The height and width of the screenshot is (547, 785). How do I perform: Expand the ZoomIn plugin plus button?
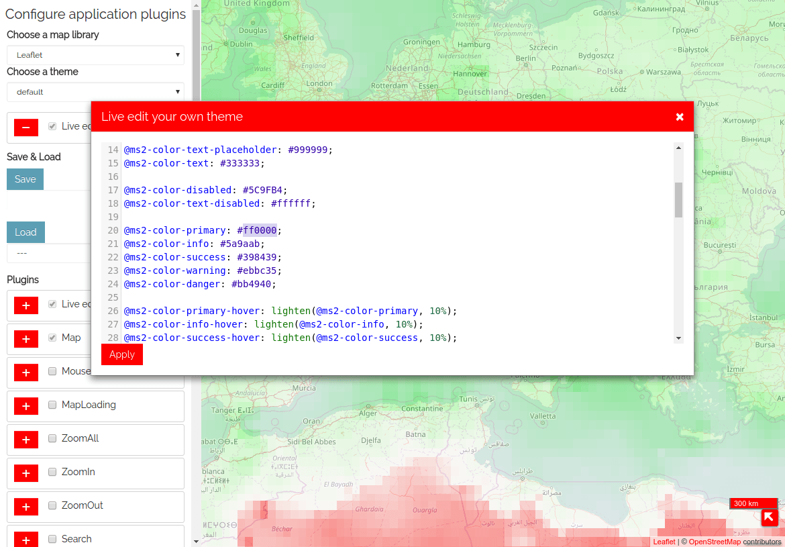26,473
